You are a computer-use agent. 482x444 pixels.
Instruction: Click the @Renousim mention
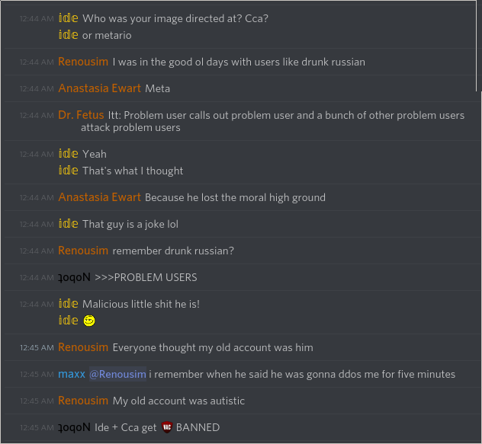pos(117,374)
